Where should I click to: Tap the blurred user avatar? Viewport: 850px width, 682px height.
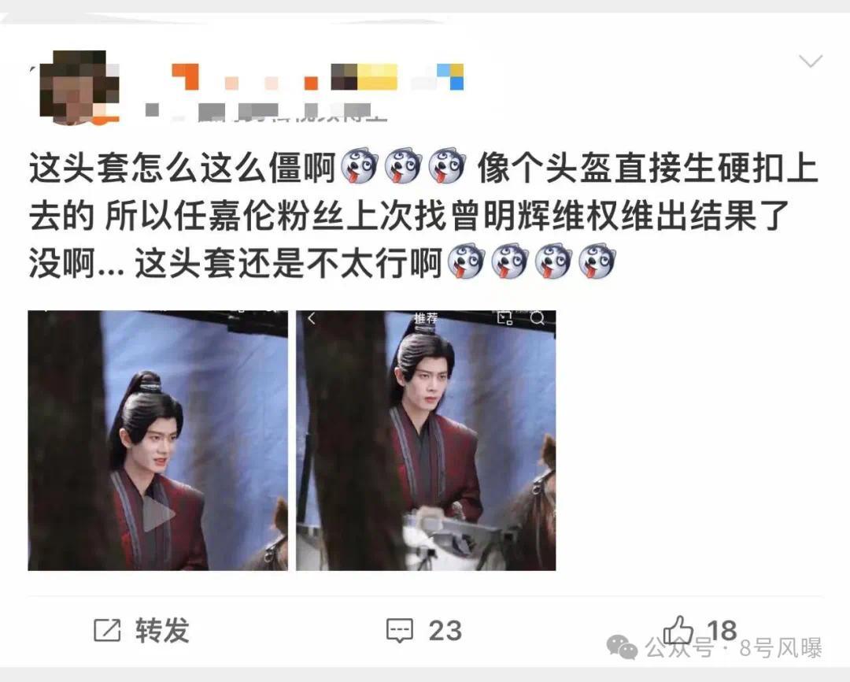(x=79, y=87)
